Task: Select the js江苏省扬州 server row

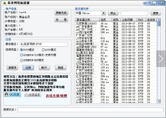Action: pos(116,62)
